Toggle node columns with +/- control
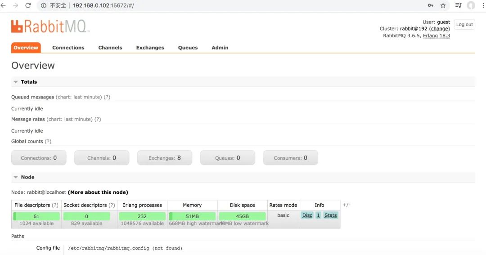486x255 pixels. [x=346, y=205]
